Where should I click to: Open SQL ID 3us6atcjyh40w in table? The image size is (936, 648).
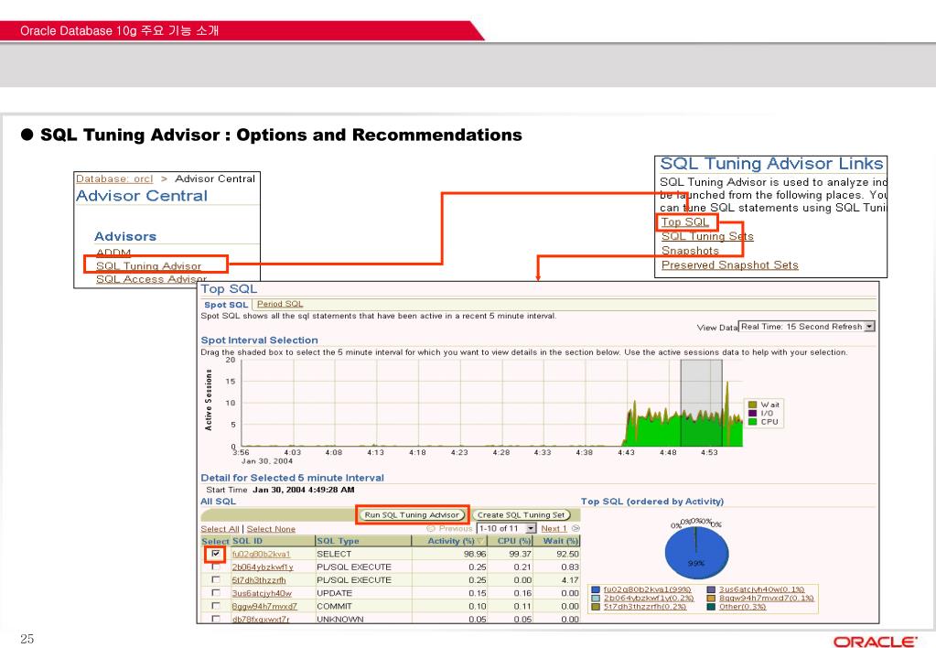pyautogui.click(x=262, y=593)
